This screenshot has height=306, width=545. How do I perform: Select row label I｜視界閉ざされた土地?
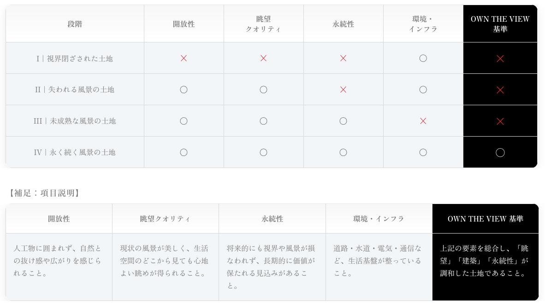(x=75, y=59)
